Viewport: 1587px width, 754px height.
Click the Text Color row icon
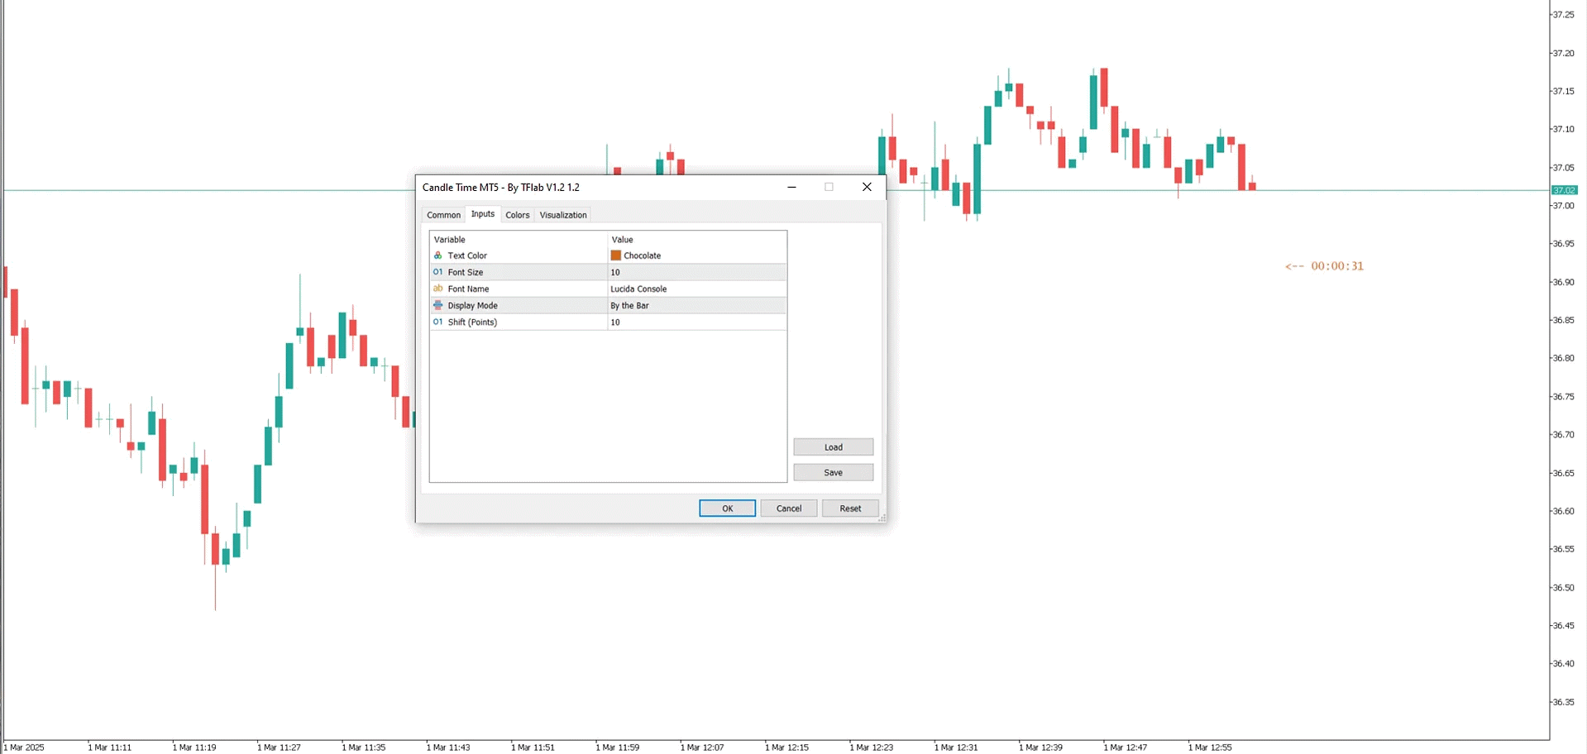pyautogui.click(x=437, y=255)
